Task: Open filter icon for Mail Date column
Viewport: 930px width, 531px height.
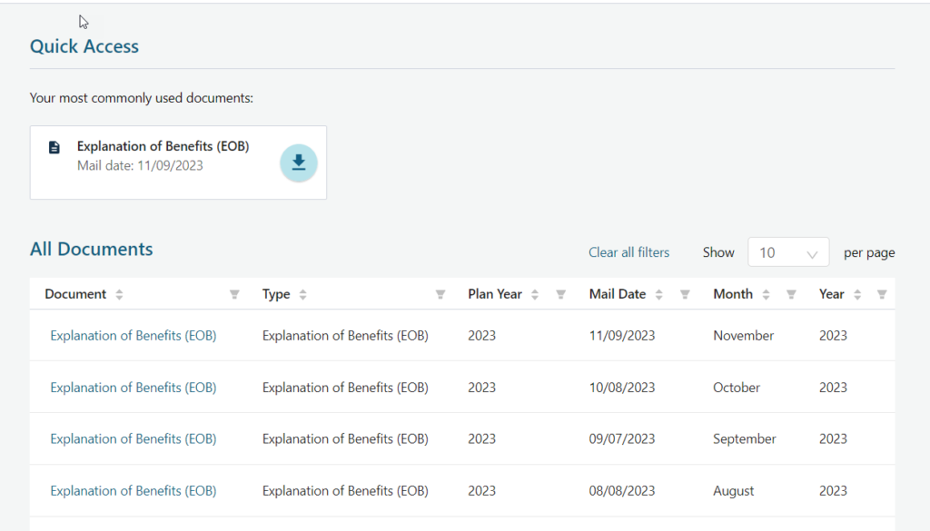Action: pos(685,294)
